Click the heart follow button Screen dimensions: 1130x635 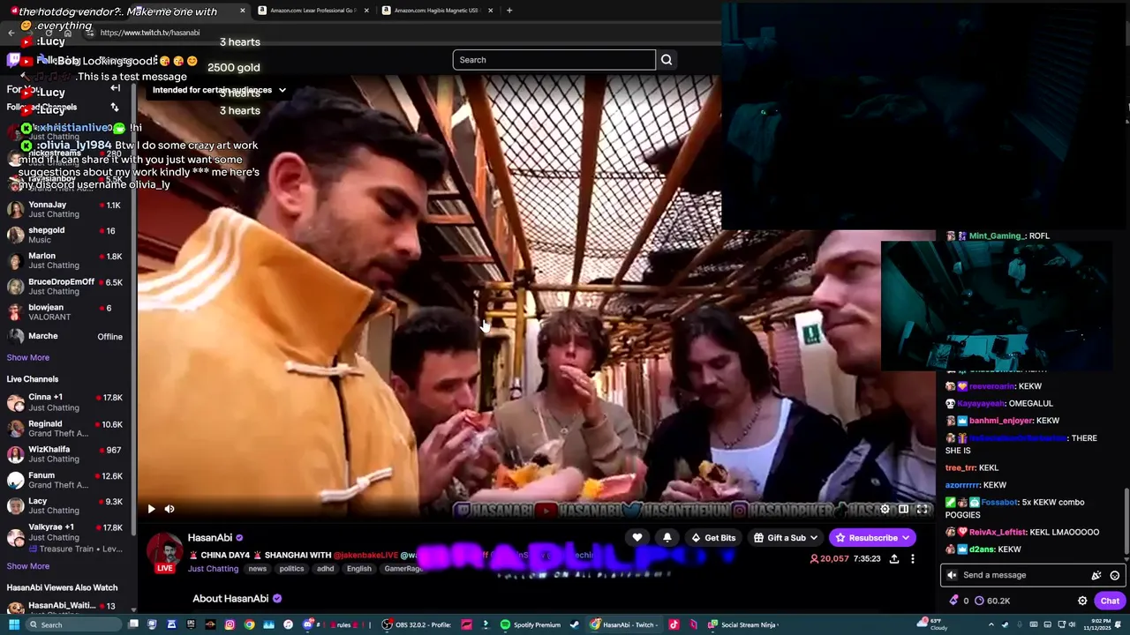click(x=637, y=538)
